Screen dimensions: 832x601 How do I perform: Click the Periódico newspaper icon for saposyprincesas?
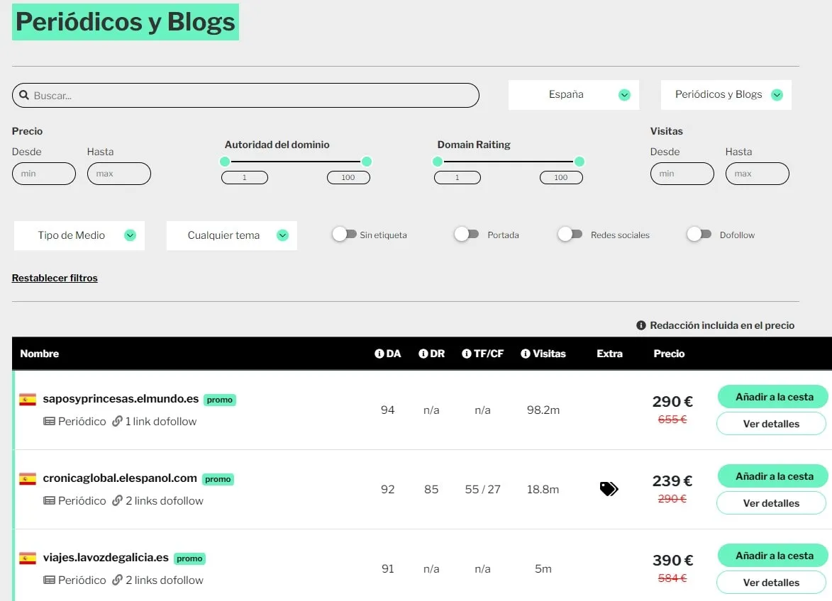point(49,421)
